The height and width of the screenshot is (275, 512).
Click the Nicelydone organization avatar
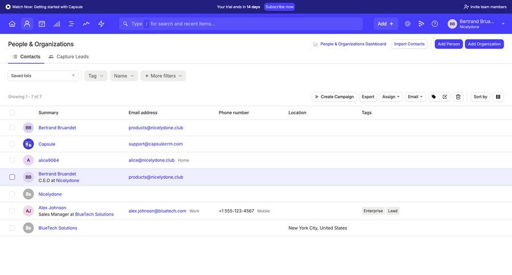click(x=28, y=194)
